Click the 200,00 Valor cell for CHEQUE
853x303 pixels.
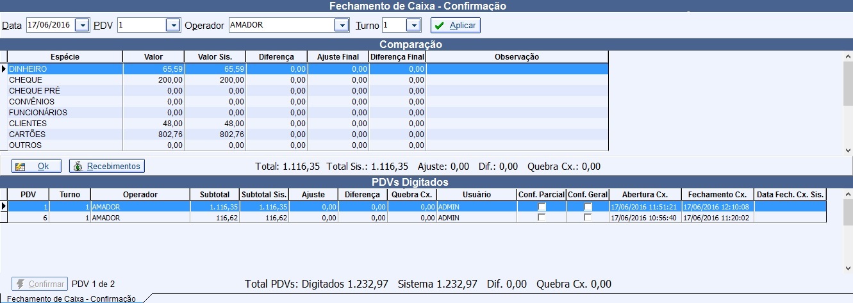[153, 80]
